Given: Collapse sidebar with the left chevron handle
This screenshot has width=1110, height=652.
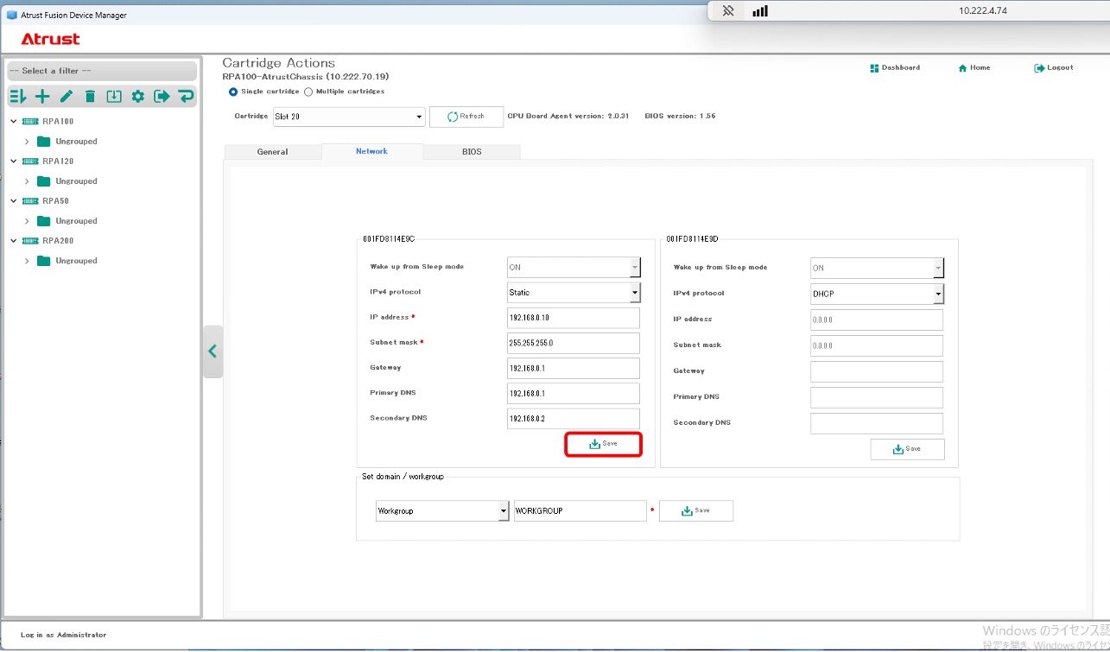Looking at the screenshot, I should [212, 351].
